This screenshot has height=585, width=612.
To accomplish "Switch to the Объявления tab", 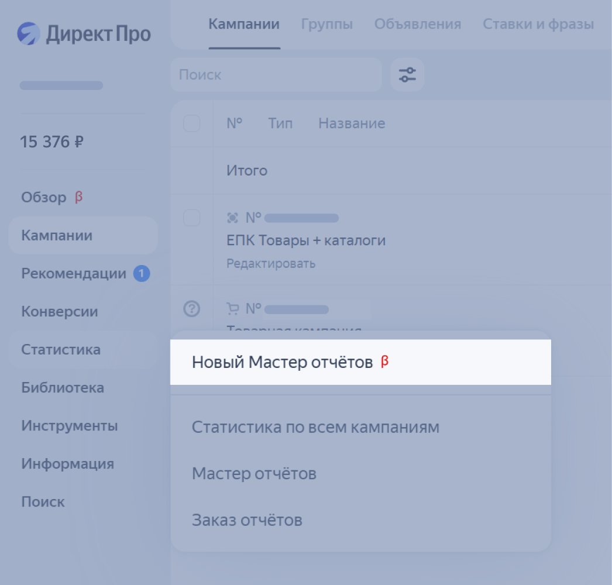I will pos(418,24).
